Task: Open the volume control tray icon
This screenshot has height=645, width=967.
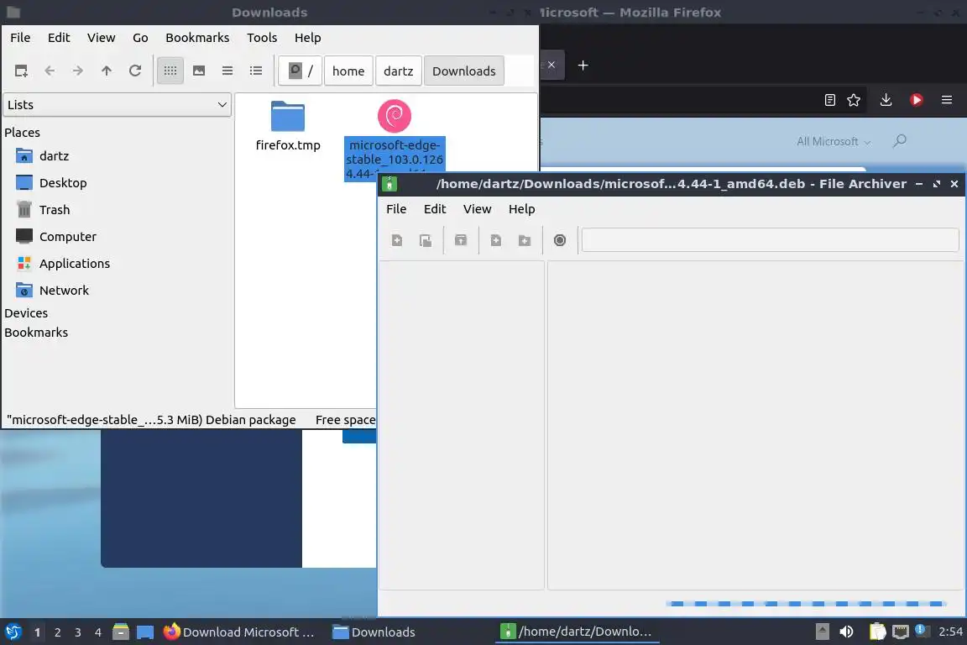Action: (x=847, y=632)
